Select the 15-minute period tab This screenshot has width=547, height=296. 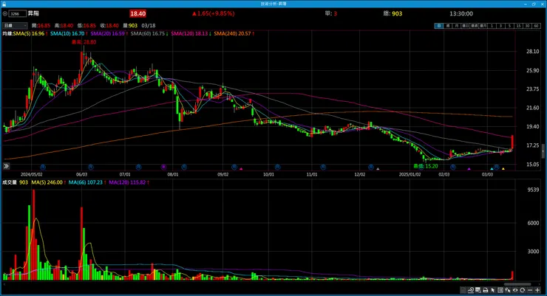[518, 26]
